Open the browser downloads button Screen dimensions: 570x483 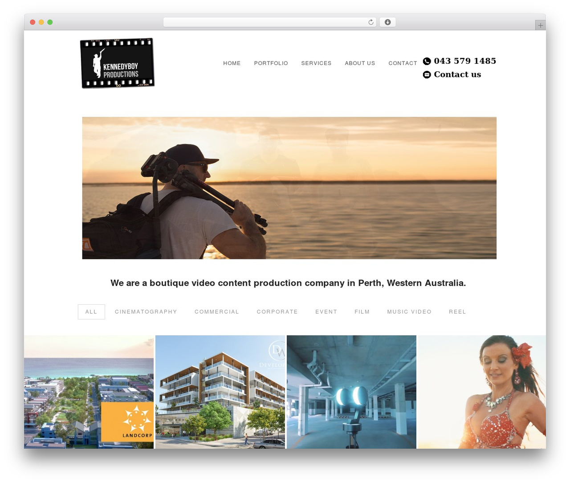tap(387, 22)
